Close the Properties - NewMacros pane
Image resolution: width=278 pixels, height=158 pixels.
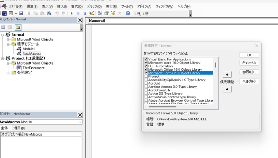pos(80,115)
